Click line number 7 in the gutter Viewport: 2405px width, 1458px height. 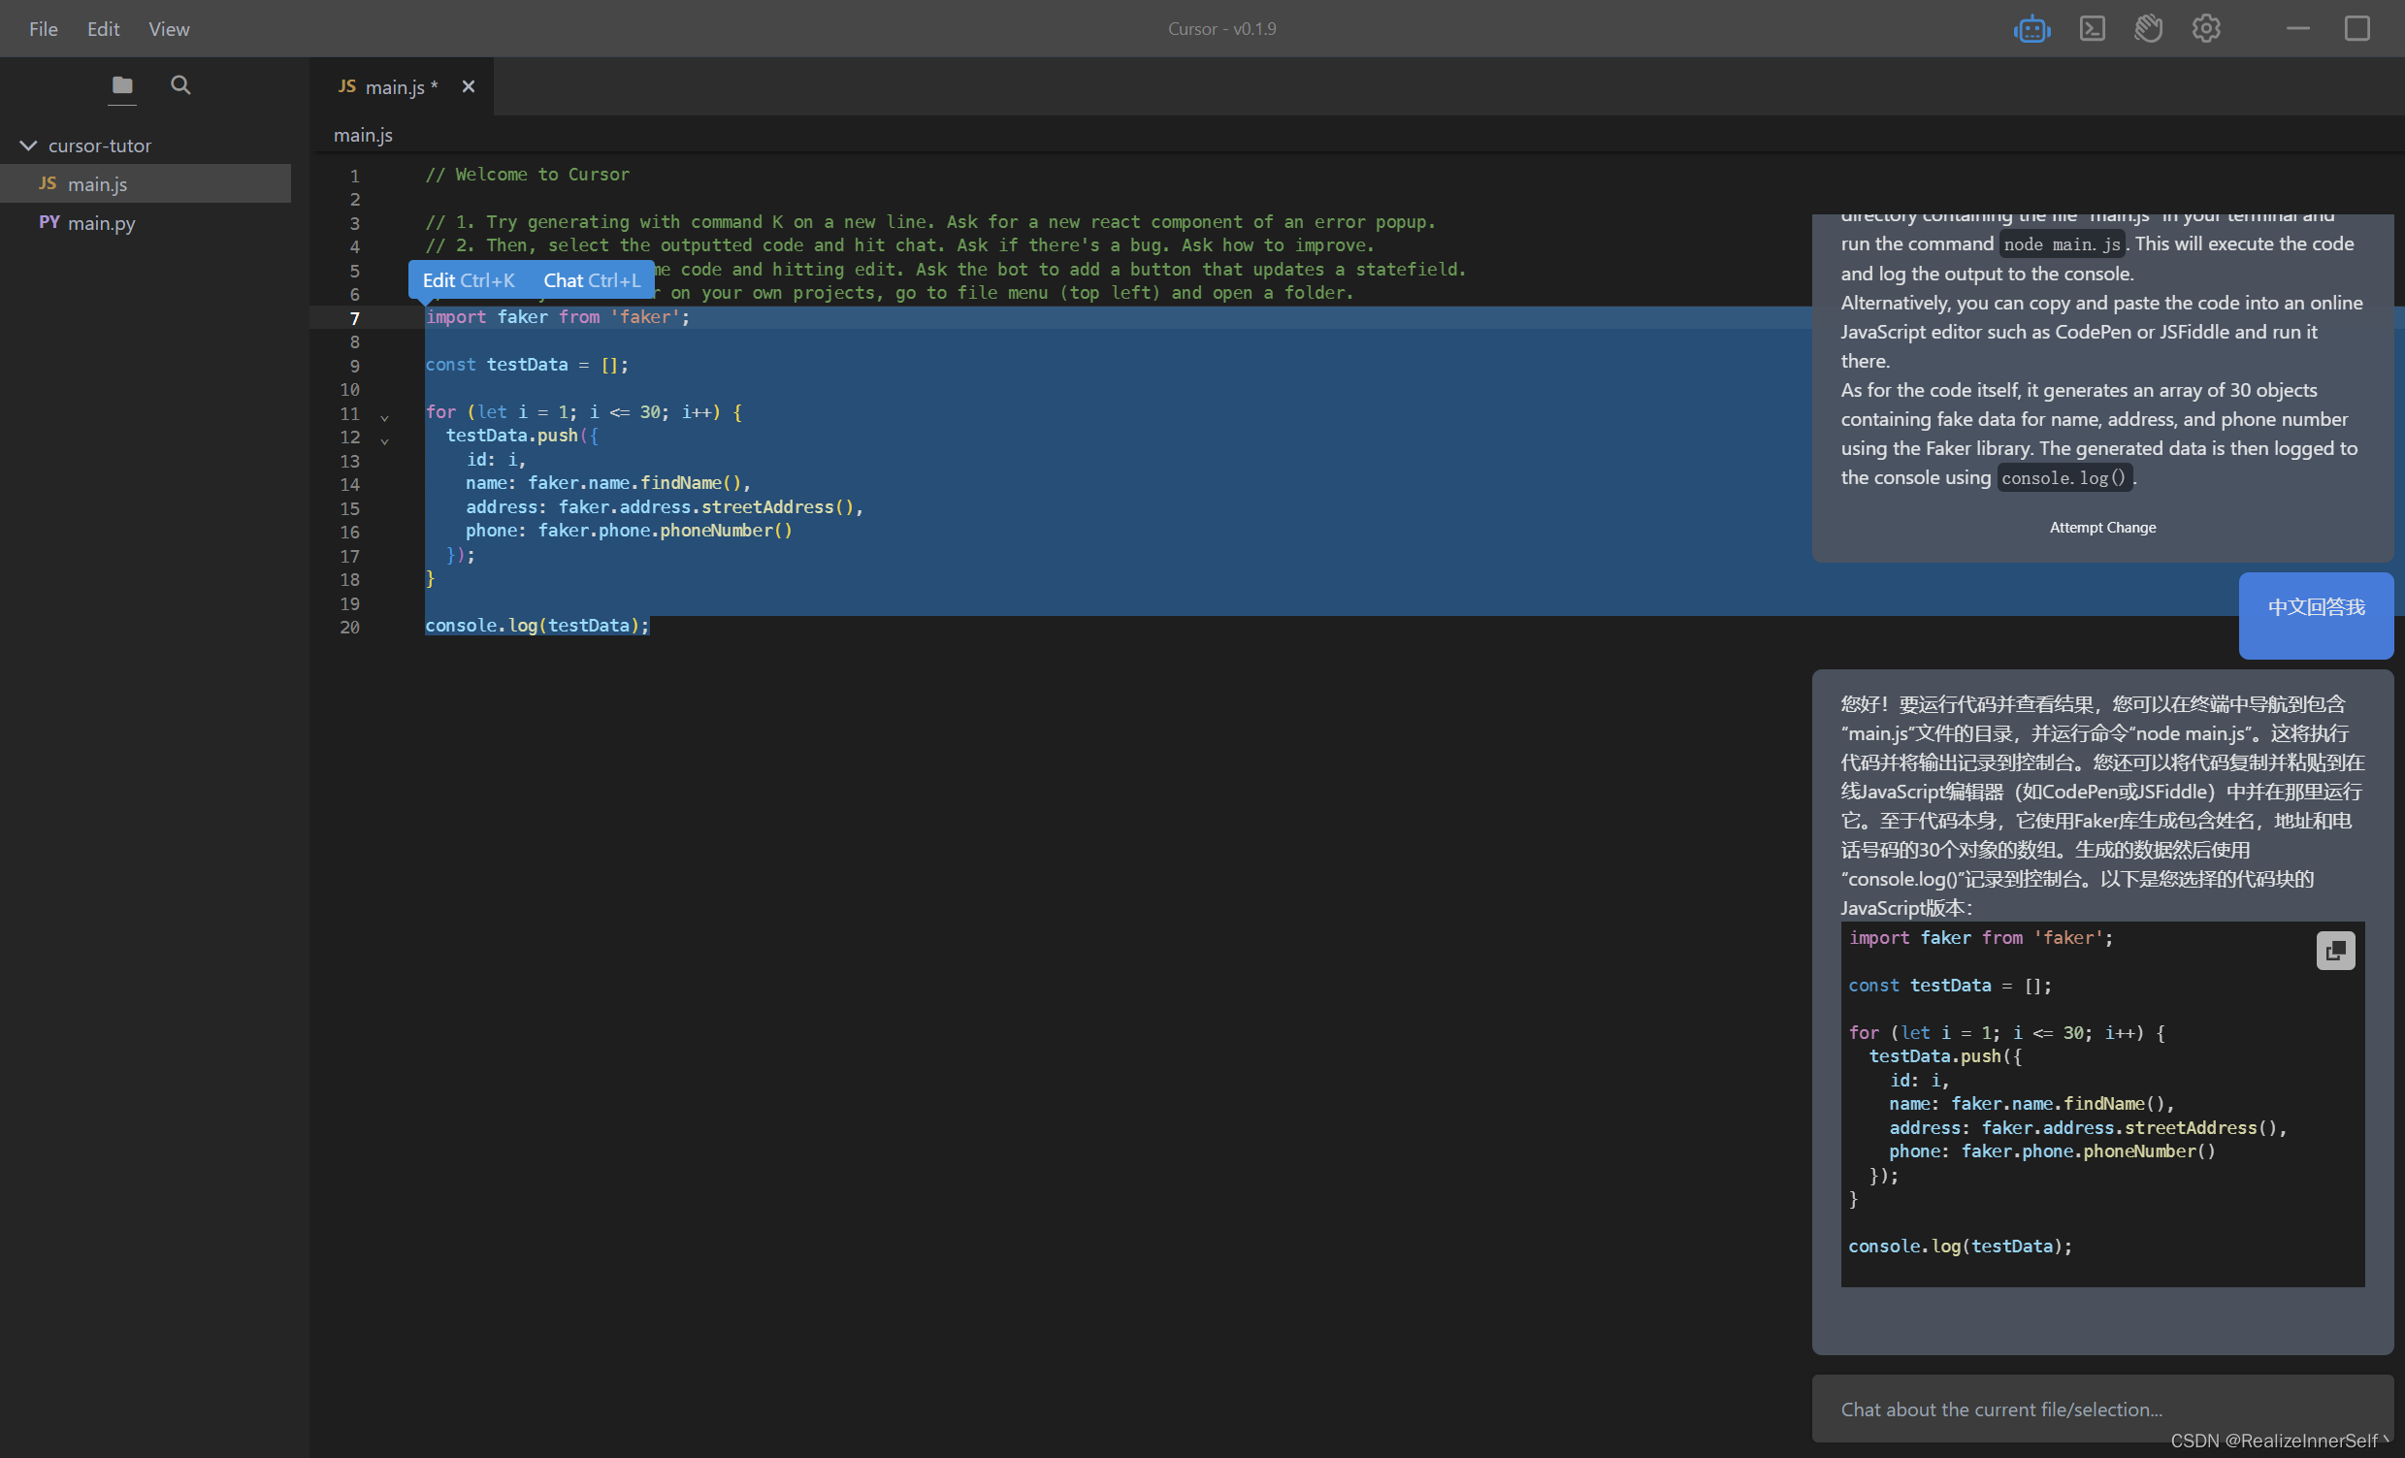(354, 318)
